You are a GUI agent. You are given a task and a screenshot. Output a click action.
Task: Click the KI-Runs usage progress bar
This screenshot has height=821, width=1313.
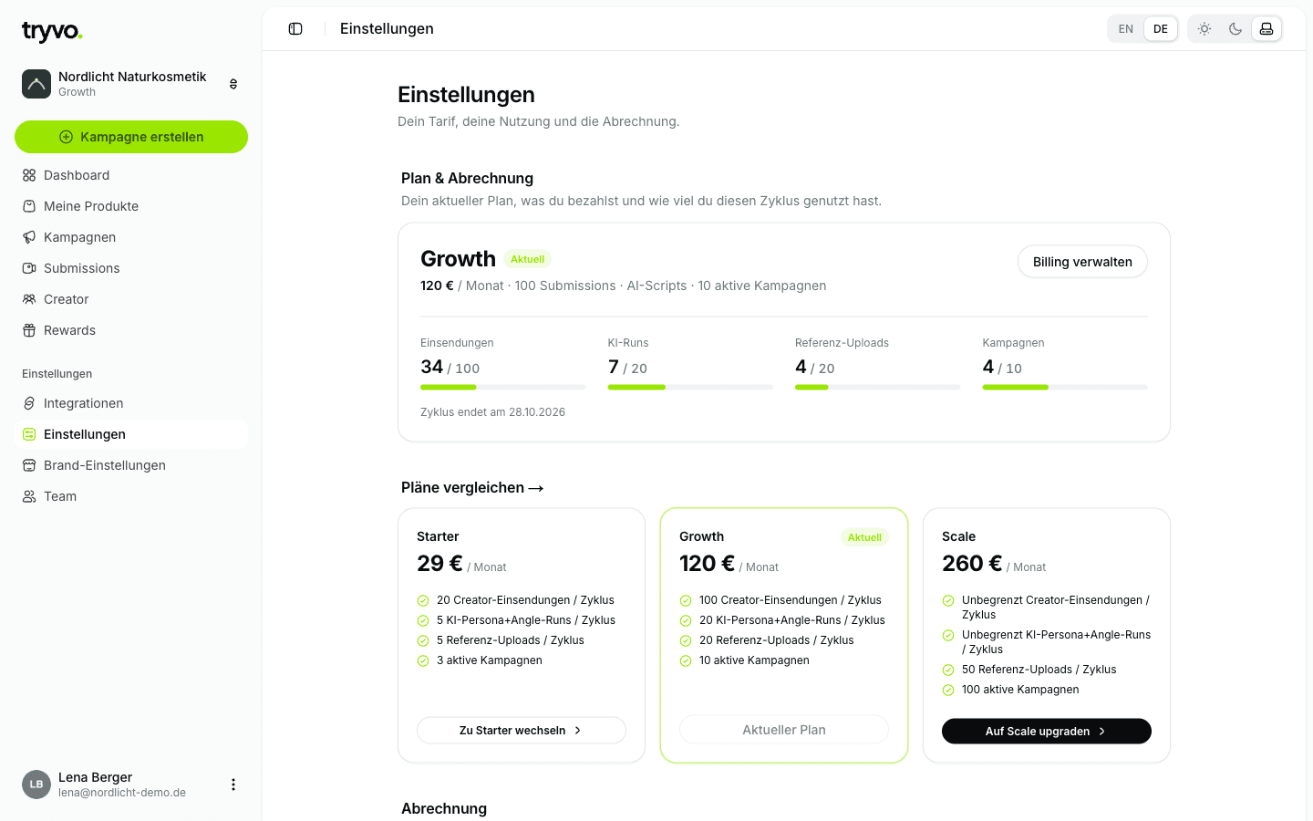click(x=690, y=388)
